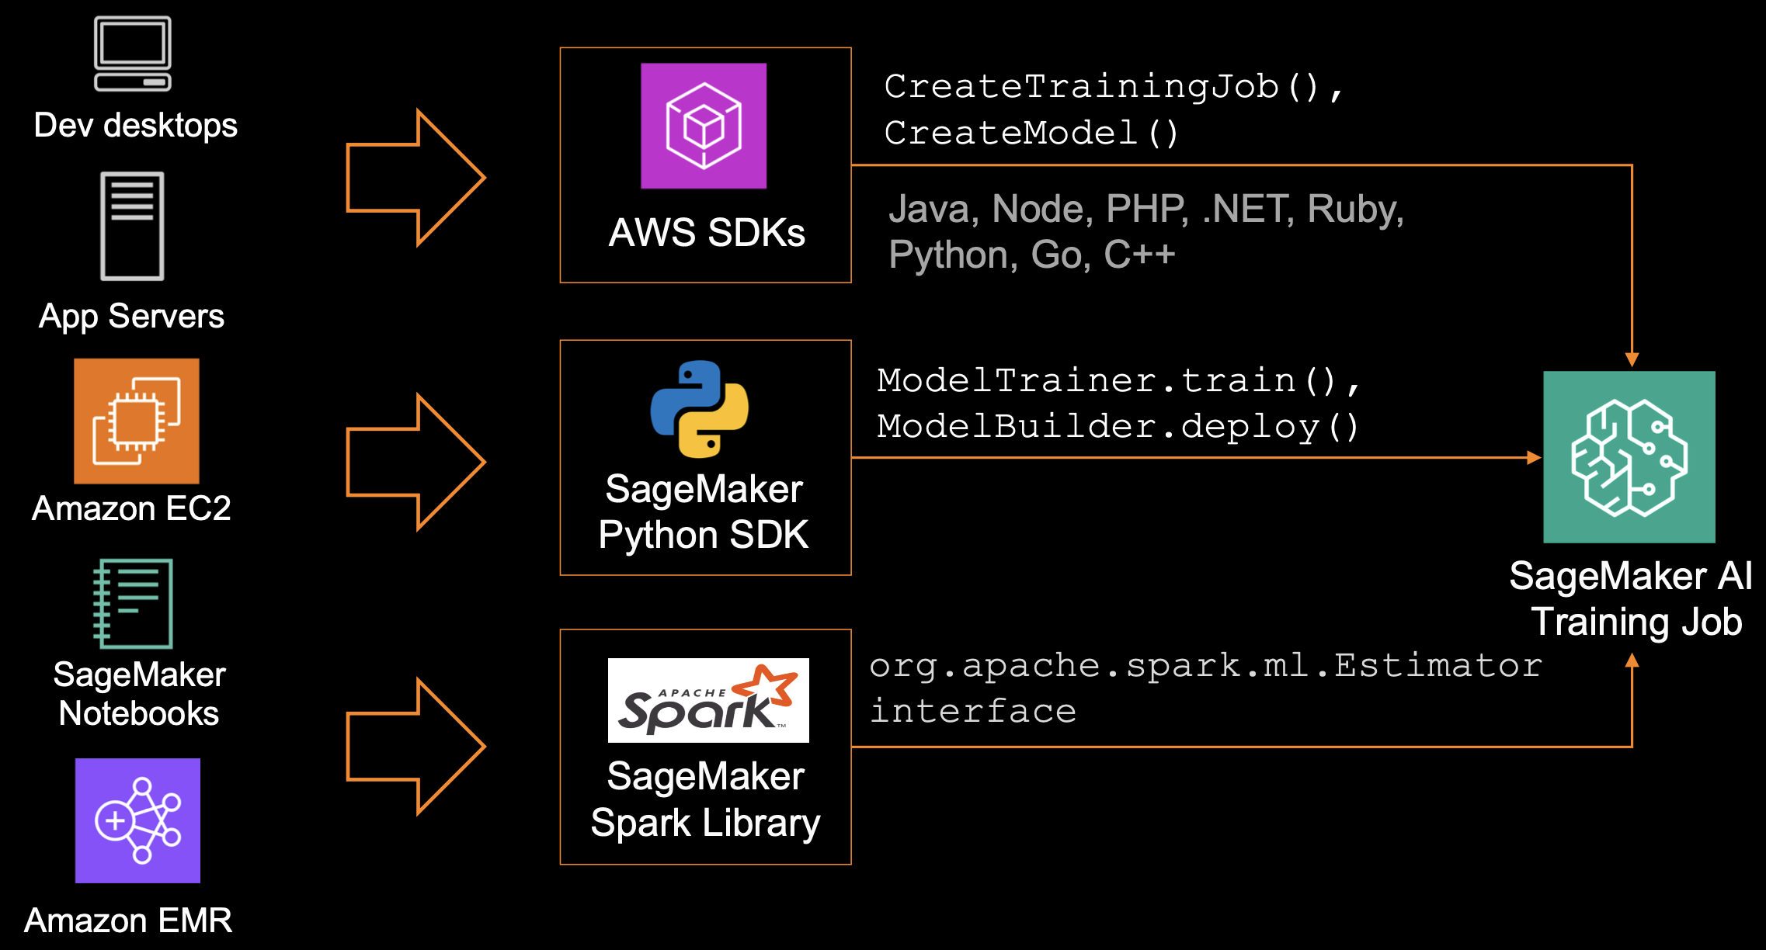Click the 'SageMaker AI Training Job' label
The height and width of the screenshot is (950, 1766).
tap(1631, 599)
